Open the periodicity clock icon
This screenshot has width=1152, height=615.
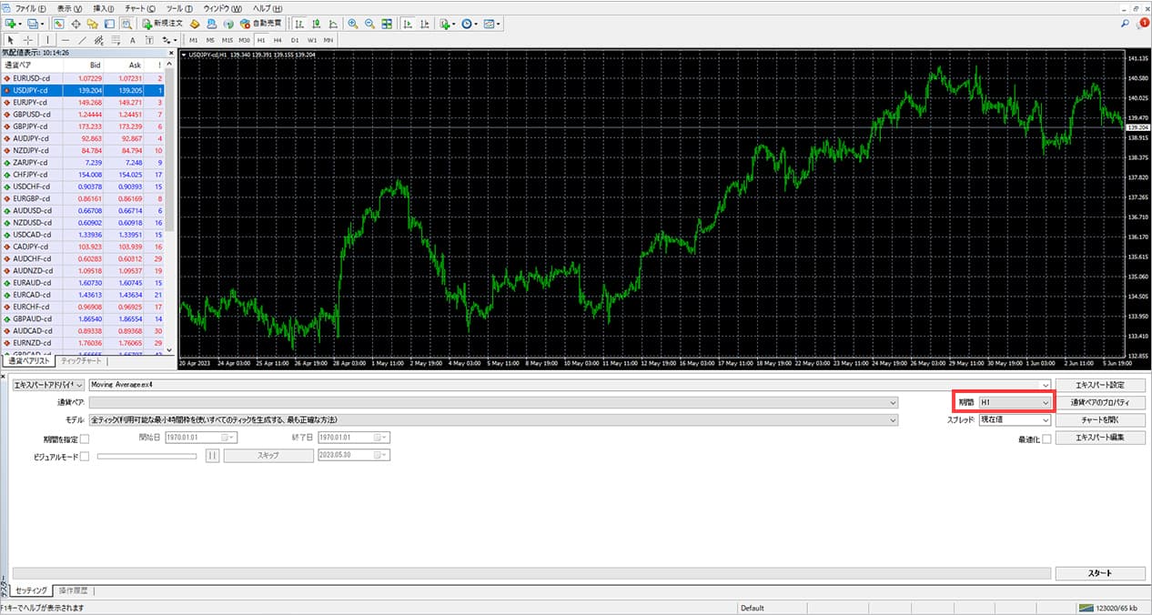(x=469, y=23)
